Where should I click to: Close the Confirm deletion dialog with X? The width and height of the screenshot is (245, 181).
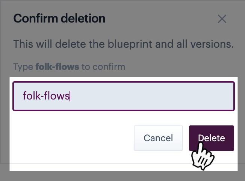(222, 19)
